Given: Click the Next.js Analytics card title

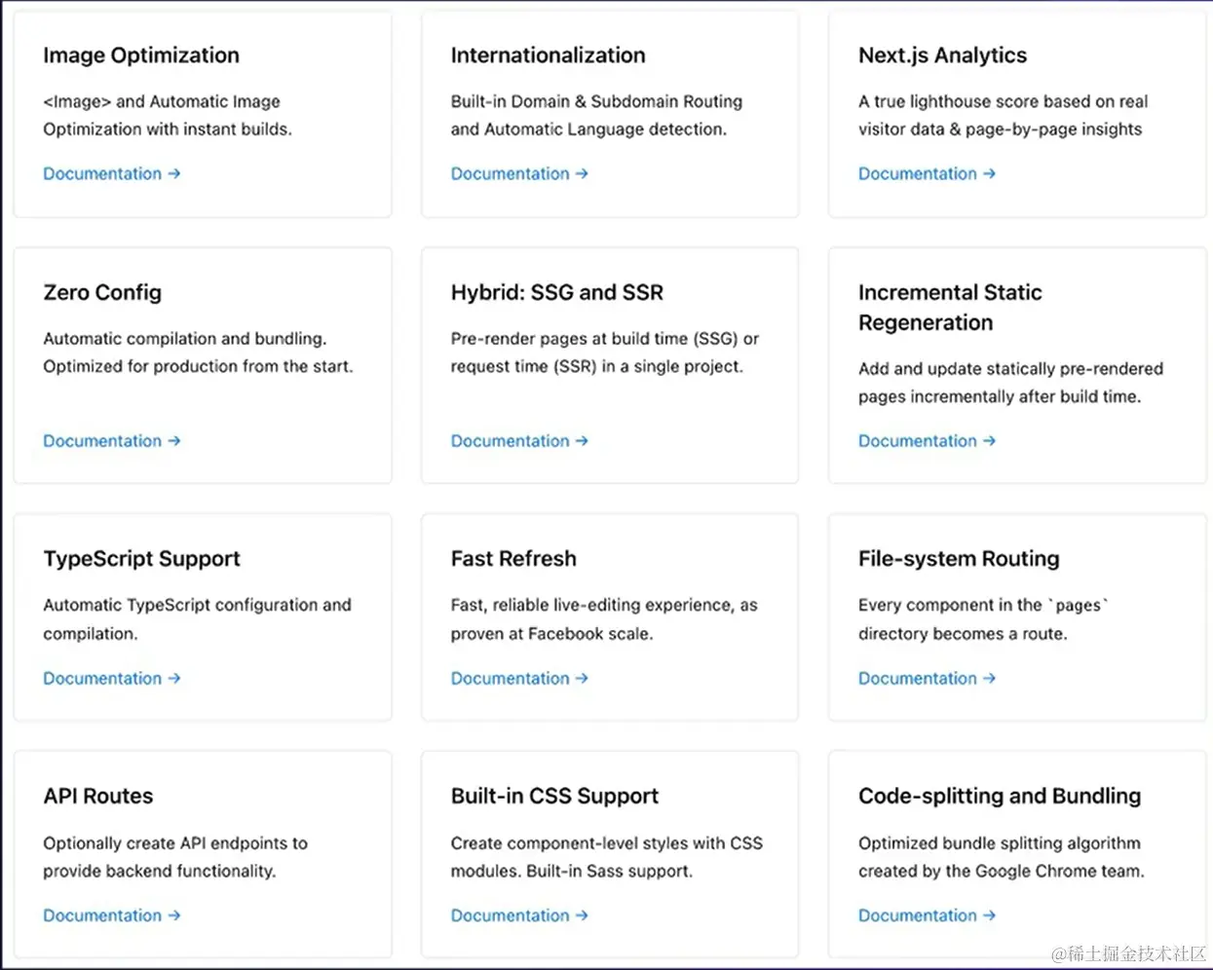Looking at the screenshot, I should 942,56.
